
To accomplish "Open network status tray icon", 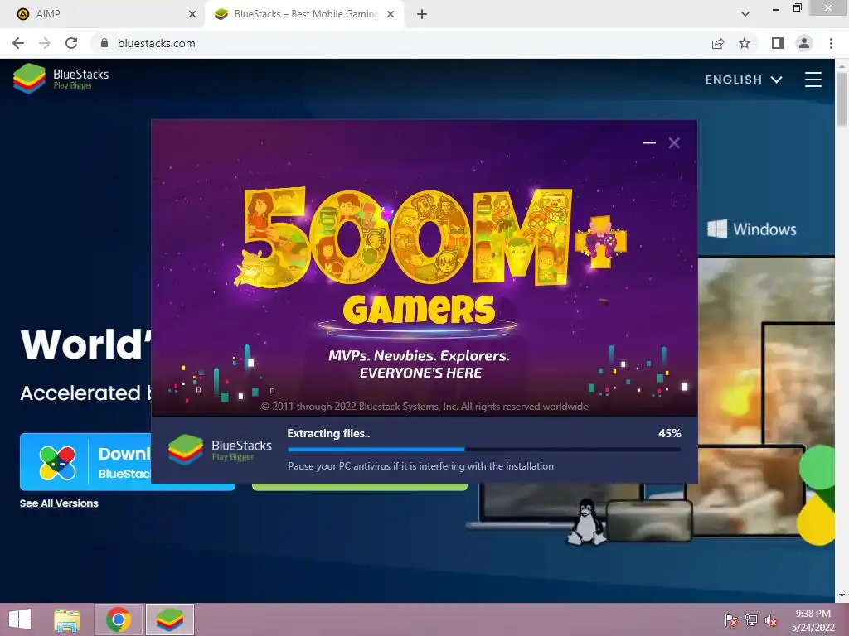I will pos(751,620).
